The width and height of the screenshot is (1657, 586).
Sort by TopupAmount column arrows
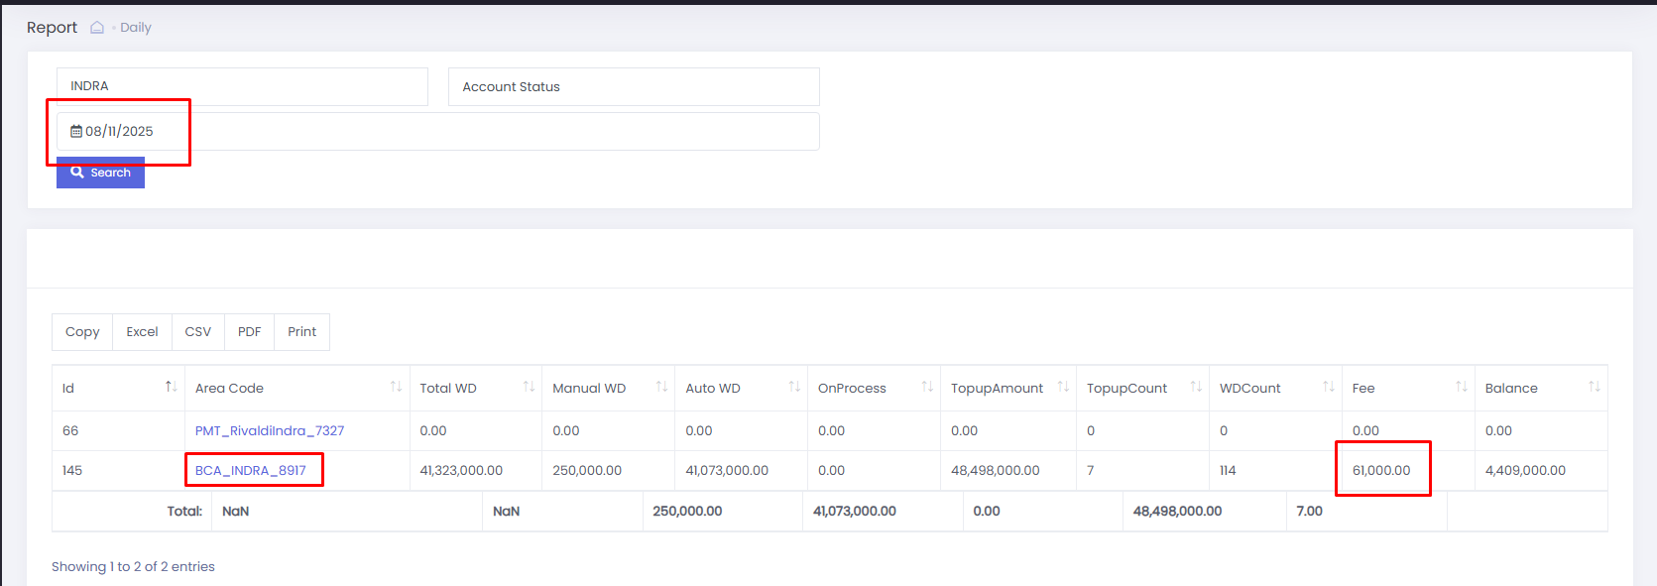(x=1063, y=387)
